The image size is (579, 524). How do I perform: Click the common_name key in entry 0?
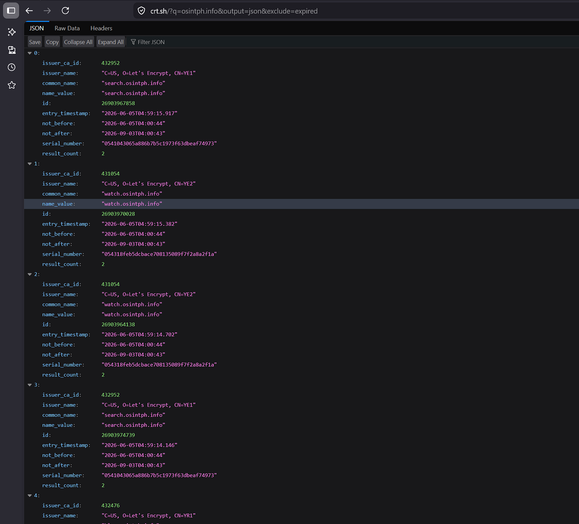(60, 83)
